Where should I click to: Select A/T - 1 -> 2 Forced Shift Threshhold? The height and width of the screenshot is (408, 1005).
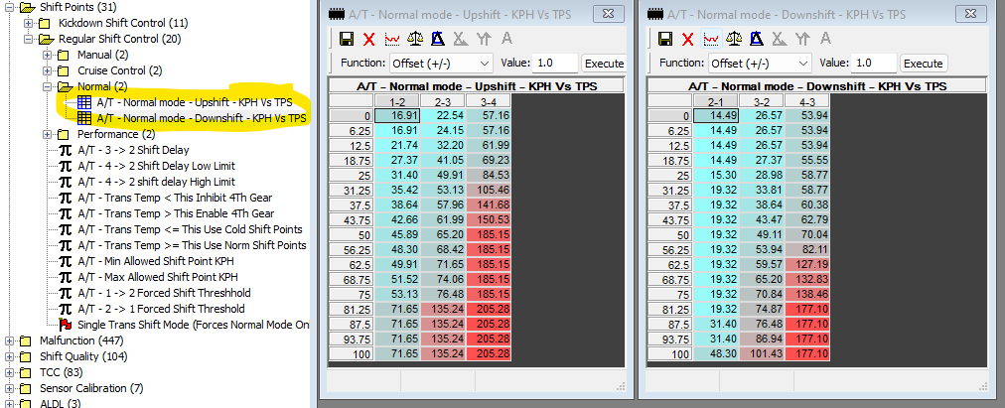coord(164,294)
